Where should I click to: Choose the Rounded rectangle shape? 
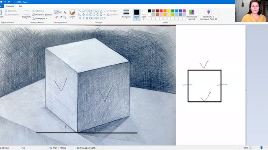[94, 11]
